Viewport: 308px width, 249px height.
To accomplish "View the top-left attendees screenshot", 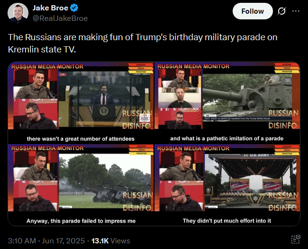I will coord(81,103).
